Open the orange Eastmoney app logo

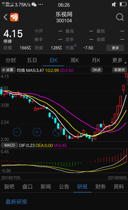(x=14, y=17)
